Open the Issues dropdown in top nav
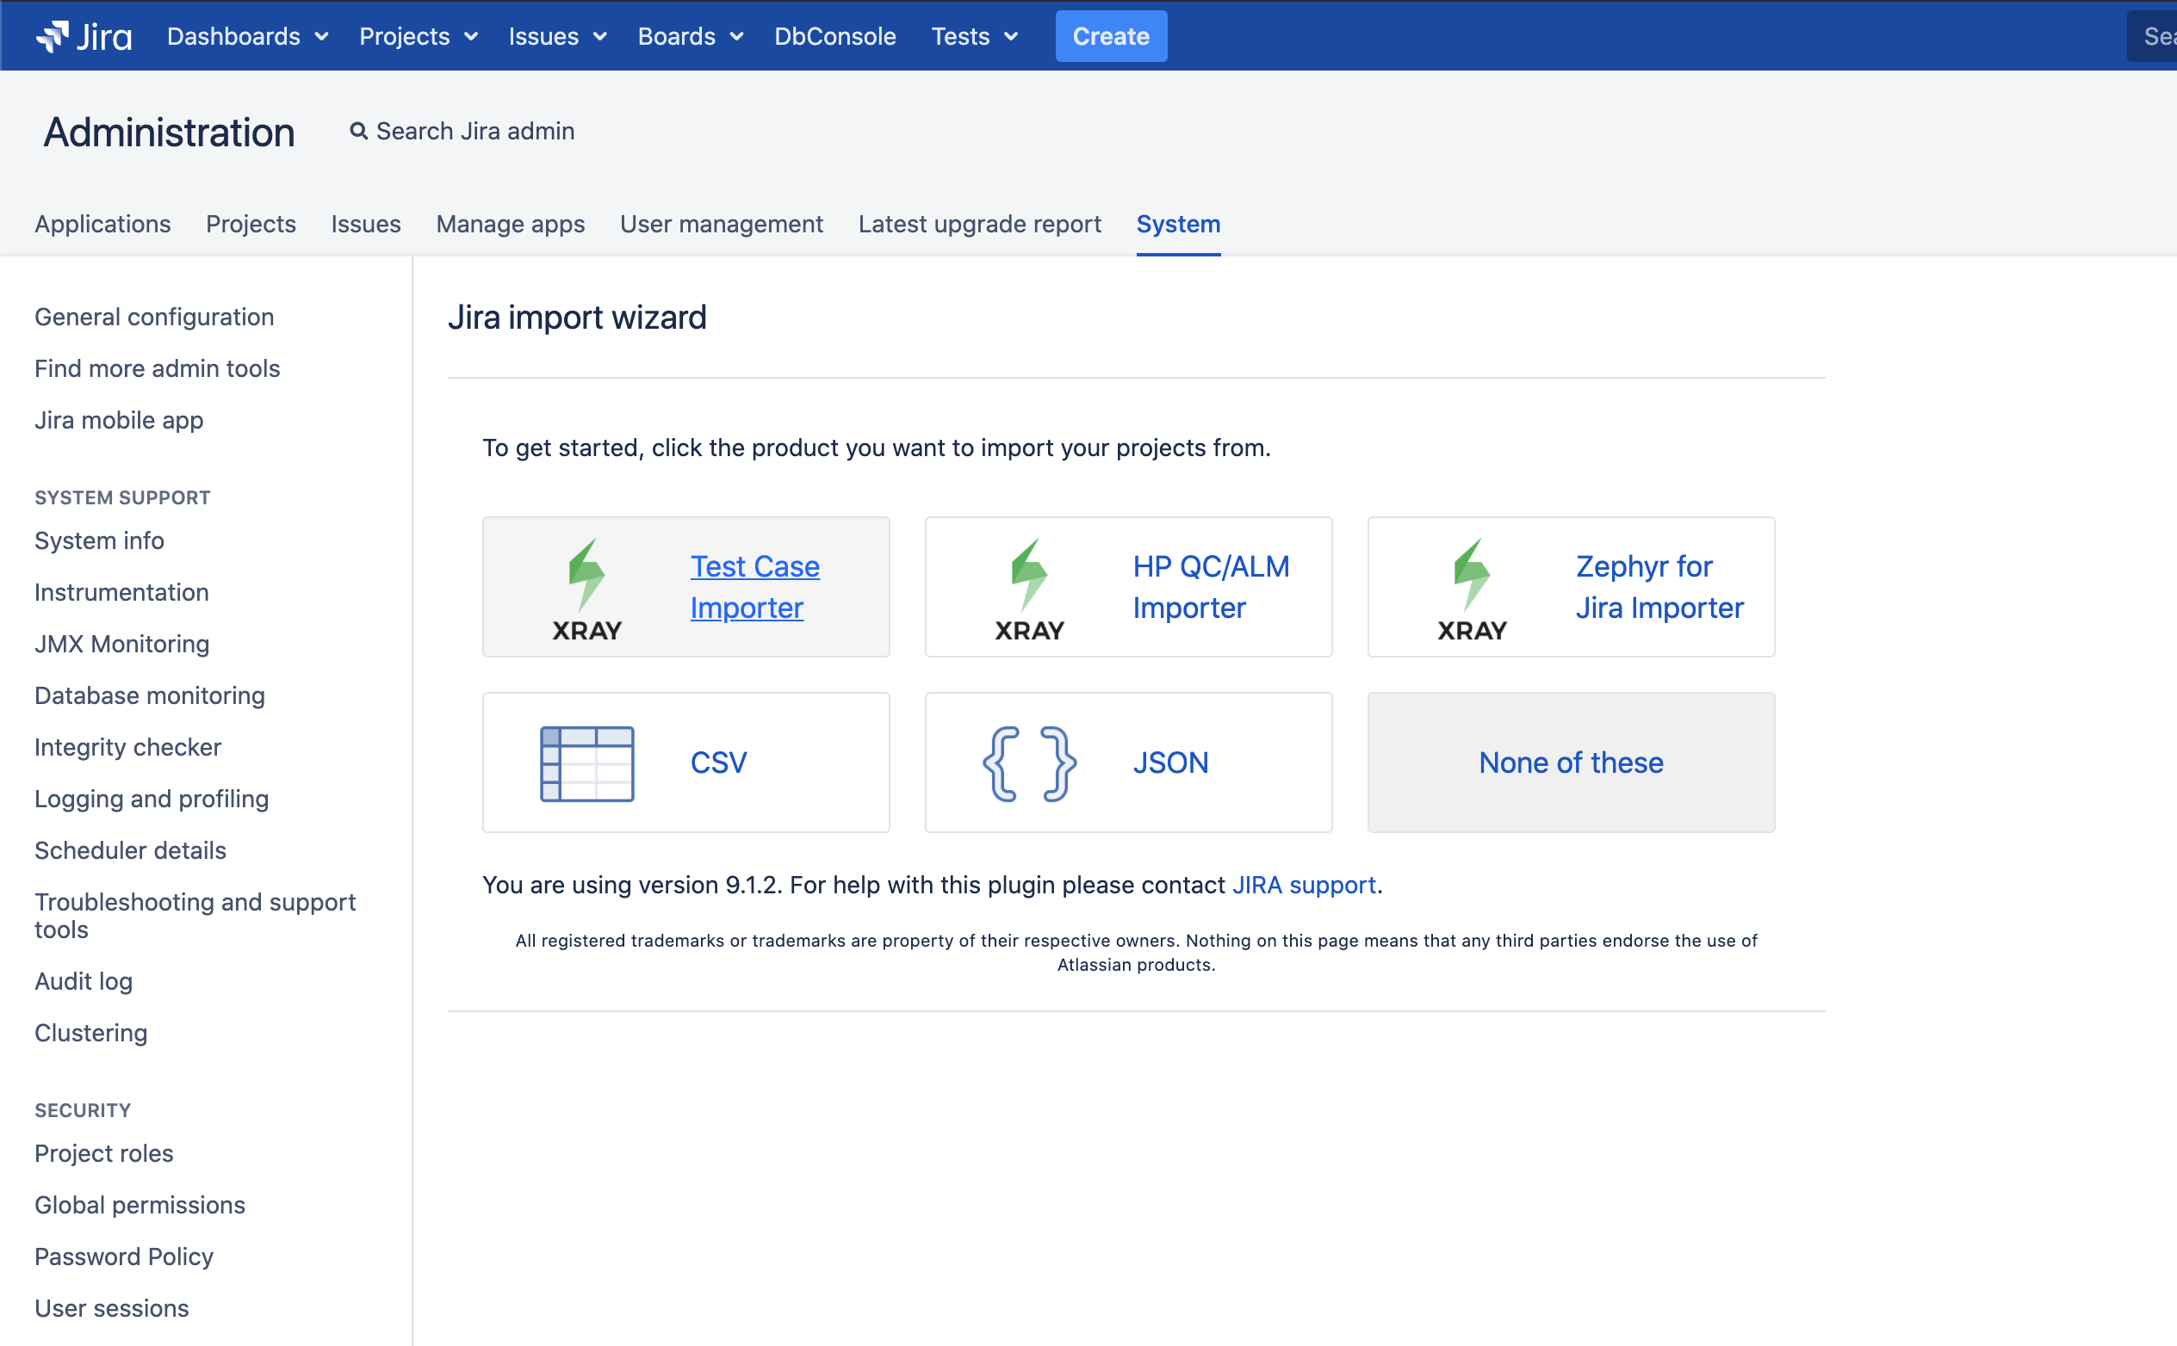 pyautogui.click(x=558, y=36)
